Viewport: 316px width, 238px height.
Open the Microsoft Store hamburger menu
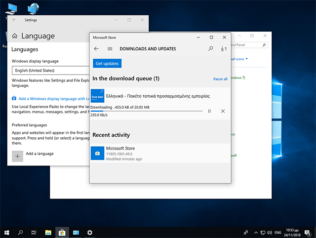coord(110,49)
